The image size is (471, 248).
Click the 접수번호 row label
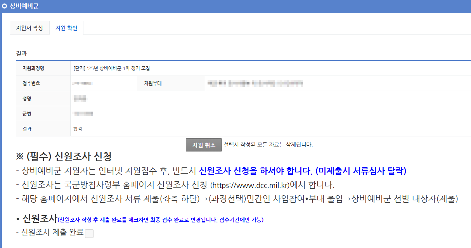point(32,83)
